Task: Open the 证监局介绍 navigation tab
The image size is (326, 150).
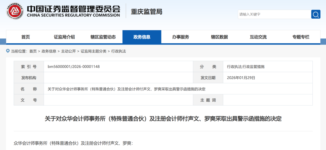Action: [x=64, y=37]
